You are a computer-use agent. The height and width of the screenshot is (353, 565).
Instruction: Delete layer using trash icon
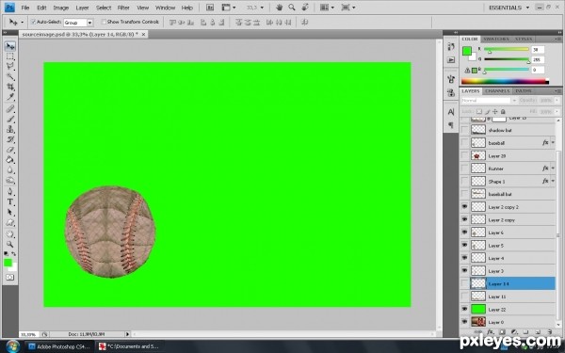click(x=550, y=331)
